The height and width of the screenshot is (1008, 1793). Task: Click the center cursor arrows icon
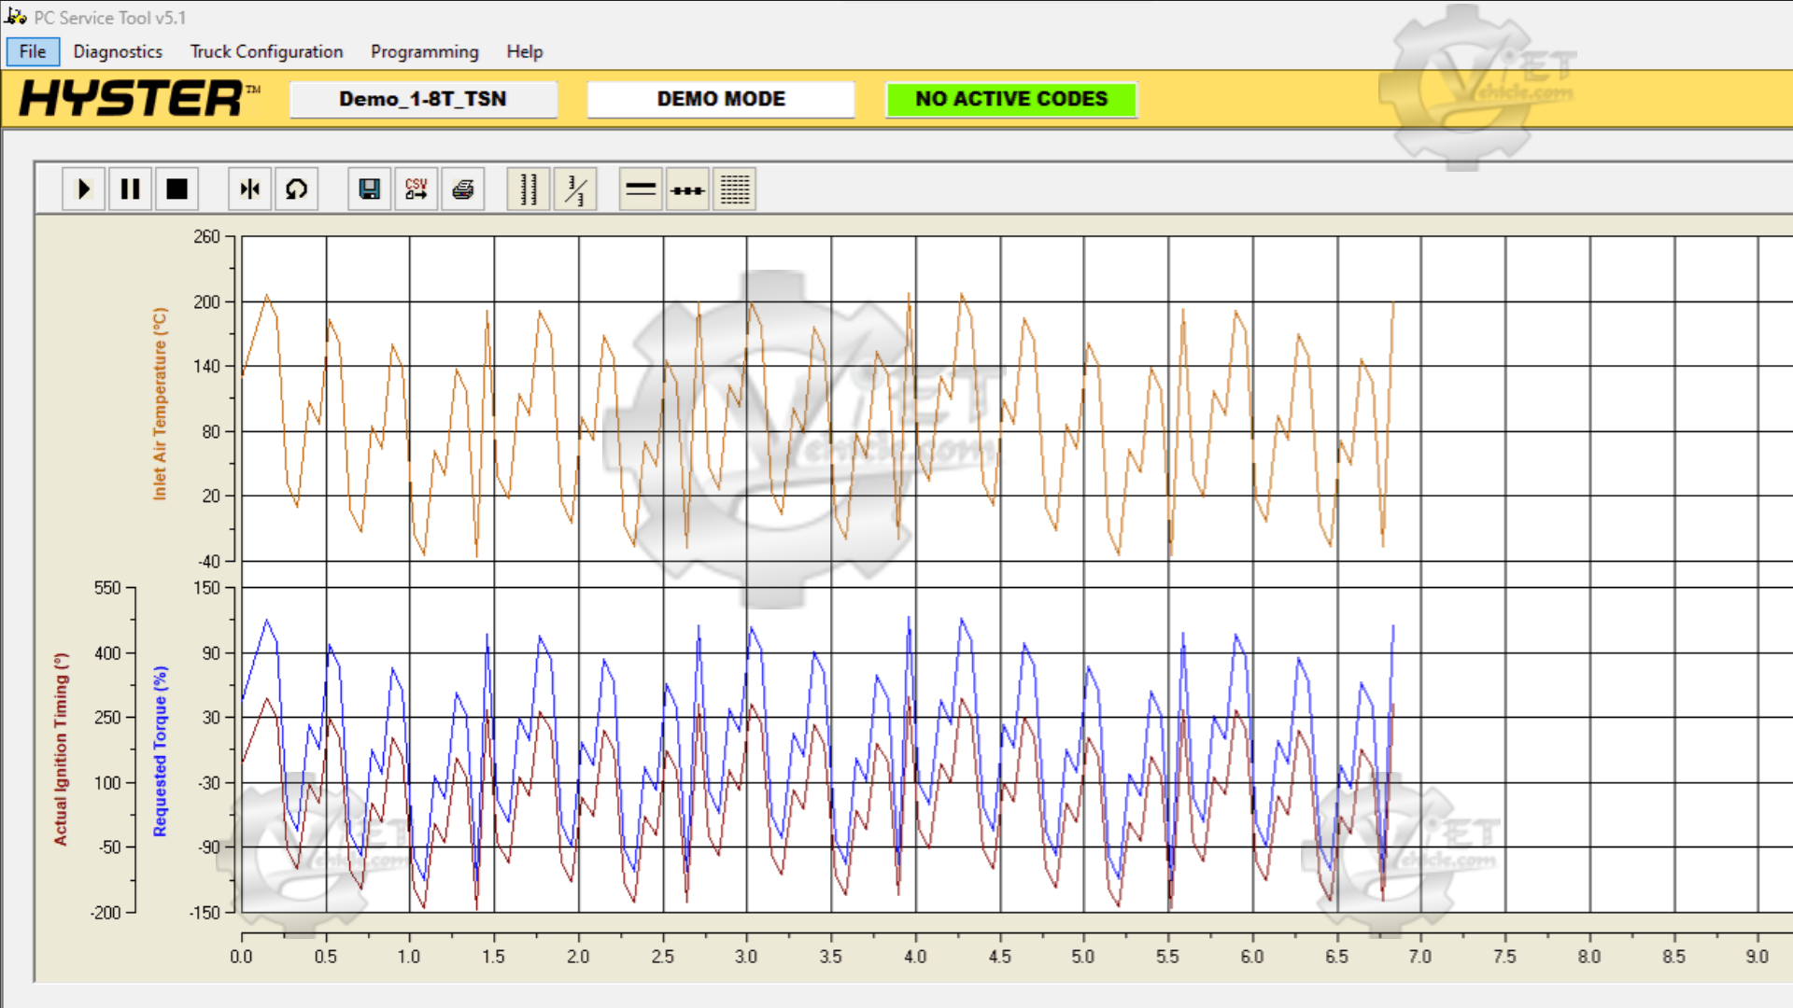point(249,189)
